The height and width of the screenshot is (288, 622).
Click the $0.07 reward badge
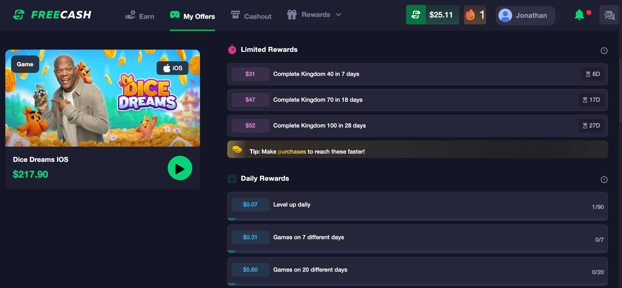[x=250, y=204]
